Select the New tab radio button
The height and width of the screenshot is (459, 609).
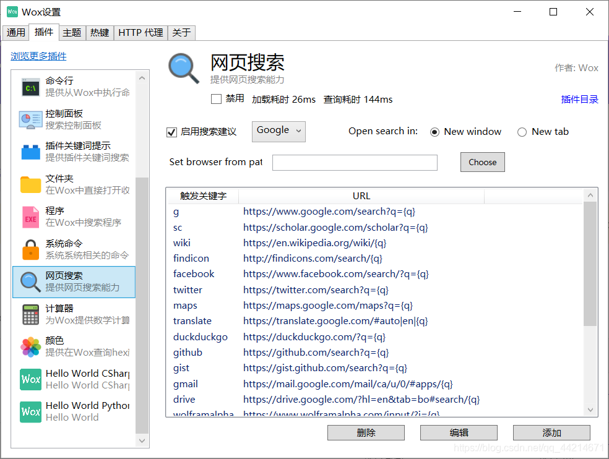tap(522, 132)
